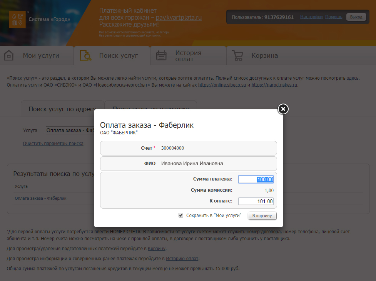Click the name Иванова Ирина Ивановна

192,164
